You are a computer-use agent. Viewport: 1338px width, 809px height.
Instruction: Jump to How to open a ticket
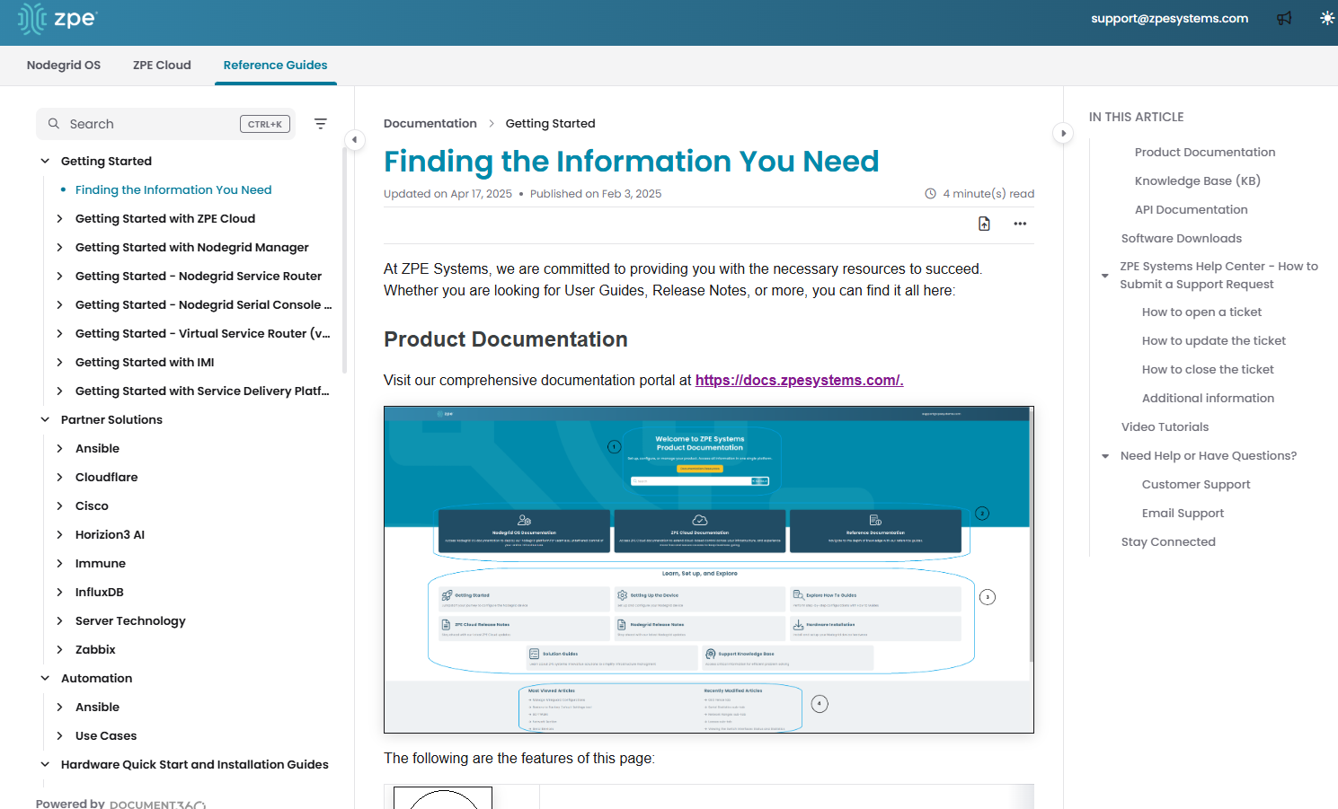[x=1201, y=312]
